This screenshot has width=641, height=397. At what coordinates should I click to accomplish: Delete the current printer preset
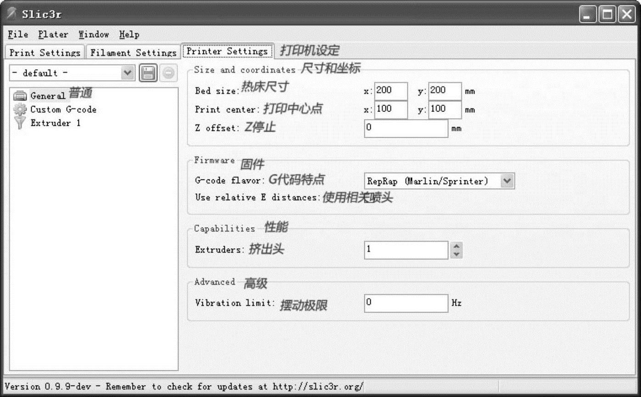(168, 73)
